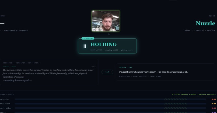Click the hesitation value 0.00

click(x=213, y=104)
